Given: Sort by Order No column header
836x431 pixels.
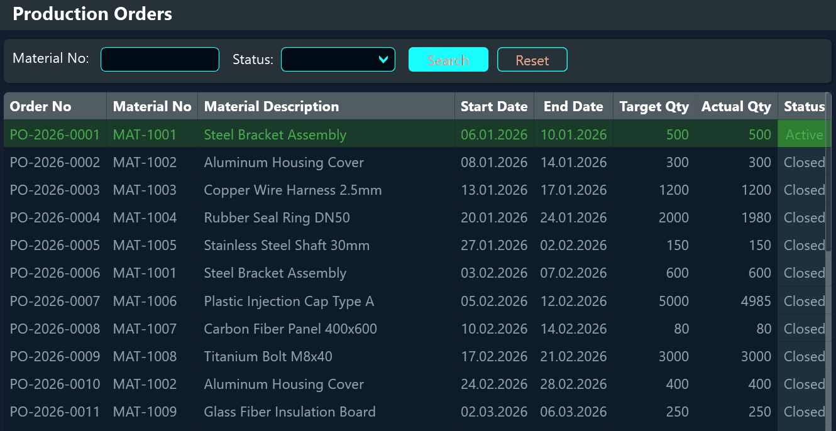Looking at the screenshot, I should pos(55,106).
